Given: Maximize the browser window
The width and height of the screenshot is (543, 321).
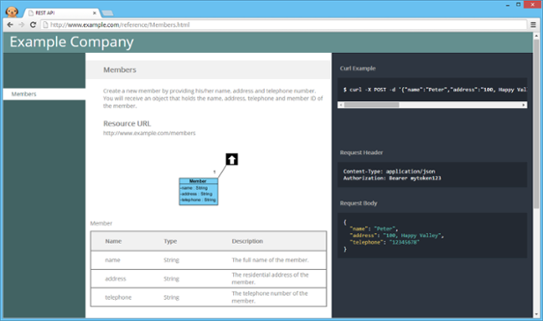Looking at the screenshot, I should click(x=518, y=4).
